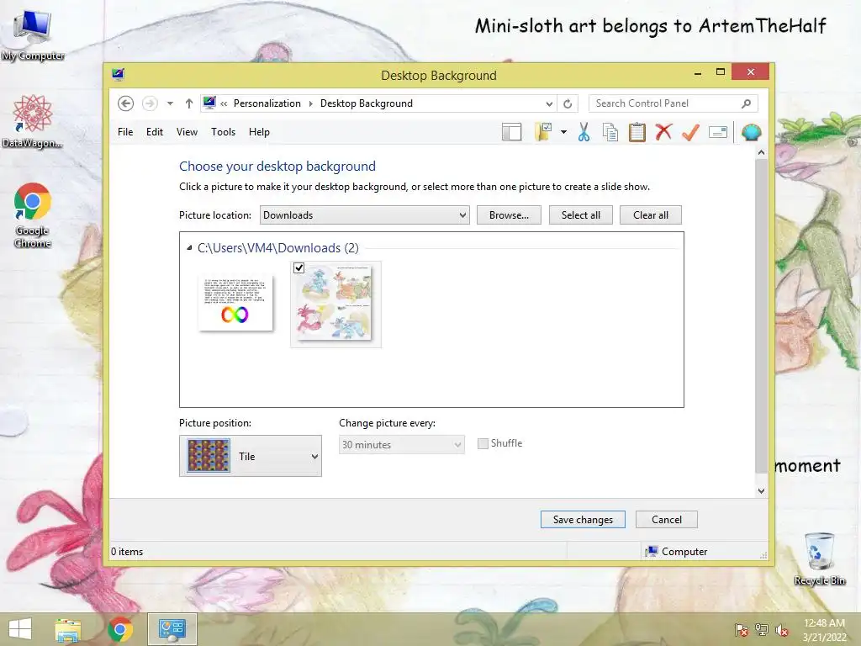Viewport: 861px width, 646px height.
Task: Click the Cut scissors icon
Action: click(584, 132)
